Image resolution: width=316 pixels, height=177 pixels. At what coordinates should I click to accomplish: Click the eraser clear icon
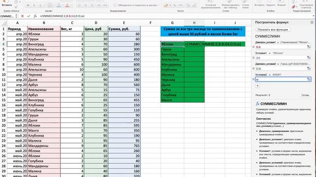click(x=293, y=7)
